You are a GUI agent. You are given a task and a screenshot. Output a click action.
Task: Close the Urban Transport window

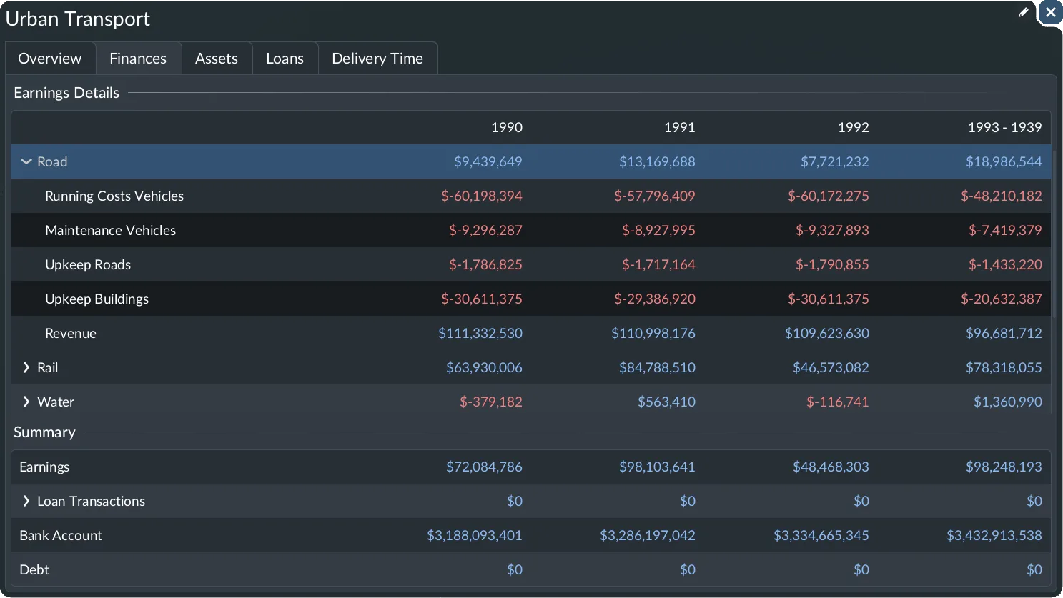pos(1050,12)
